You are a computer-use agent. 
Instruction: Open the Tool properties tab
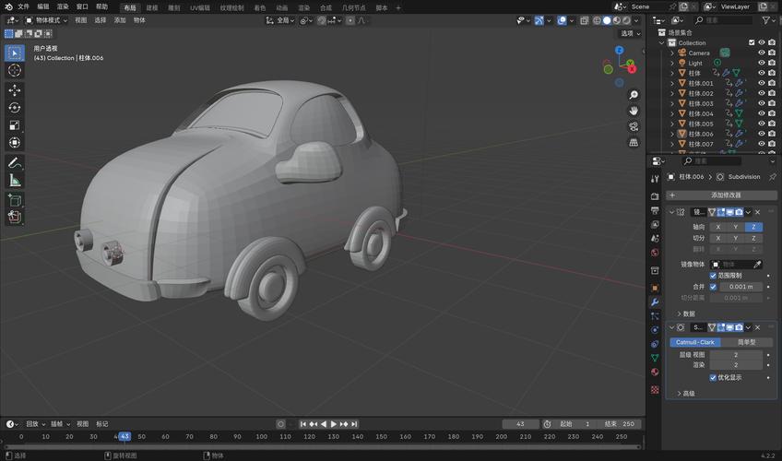click(655, 179)
